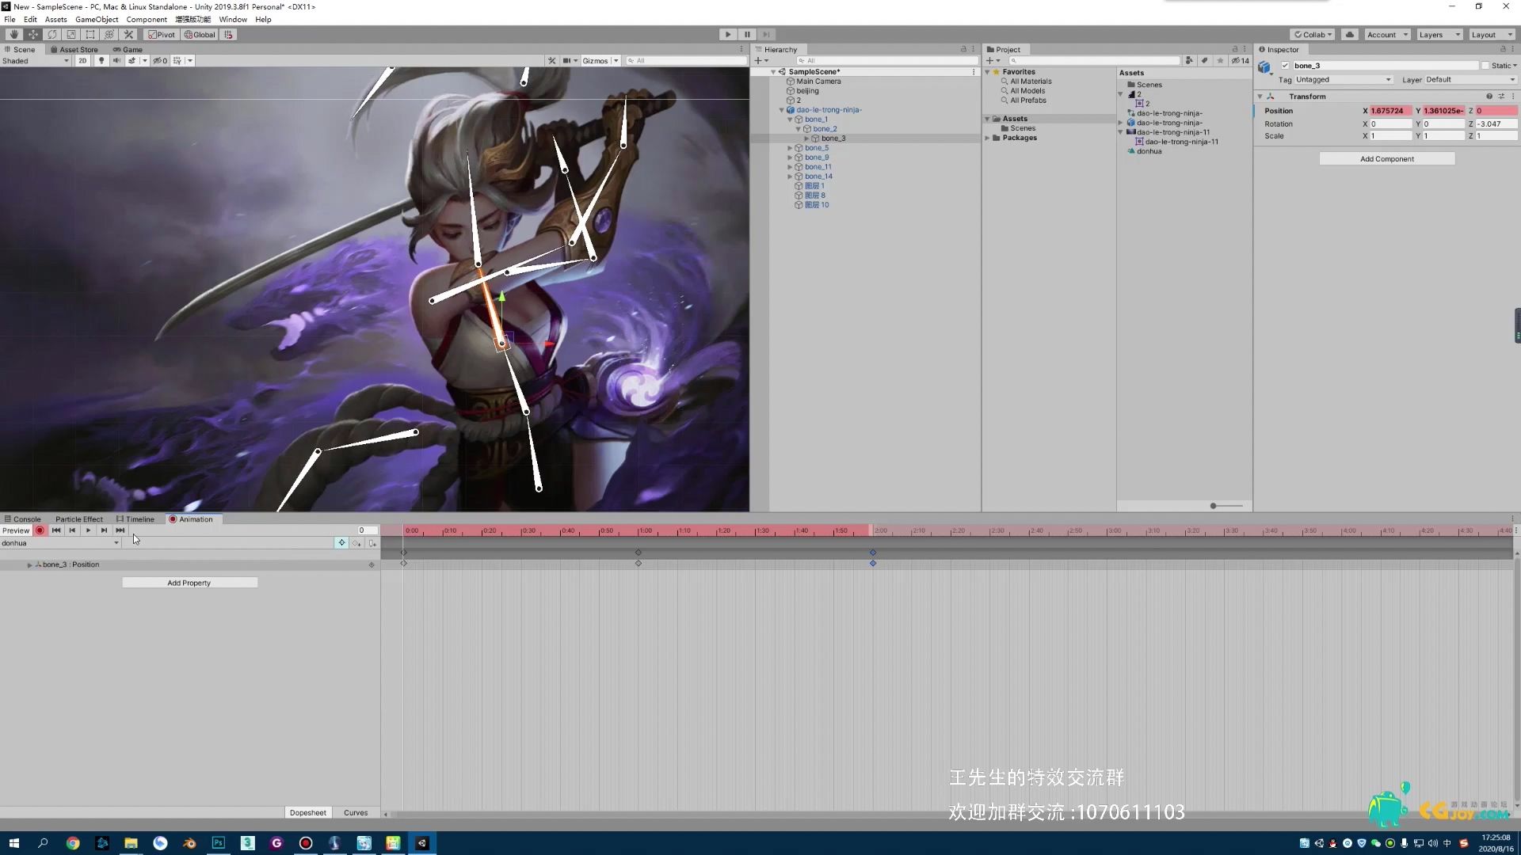This screenshot has height=855, width=1521.
Task: Toggle scene effects (skybox, fog) icon
Action: coord(132,61)
